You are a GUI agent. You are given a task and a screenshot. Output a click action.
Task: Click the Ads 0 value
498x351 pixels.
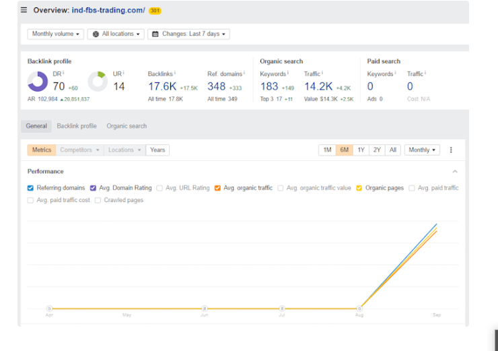pos(381,99)
